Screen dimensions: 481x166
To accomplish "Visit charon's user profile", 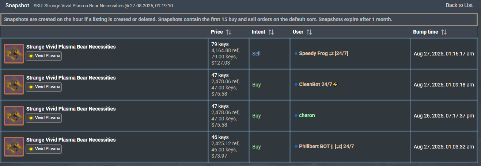I will (307, 116).
